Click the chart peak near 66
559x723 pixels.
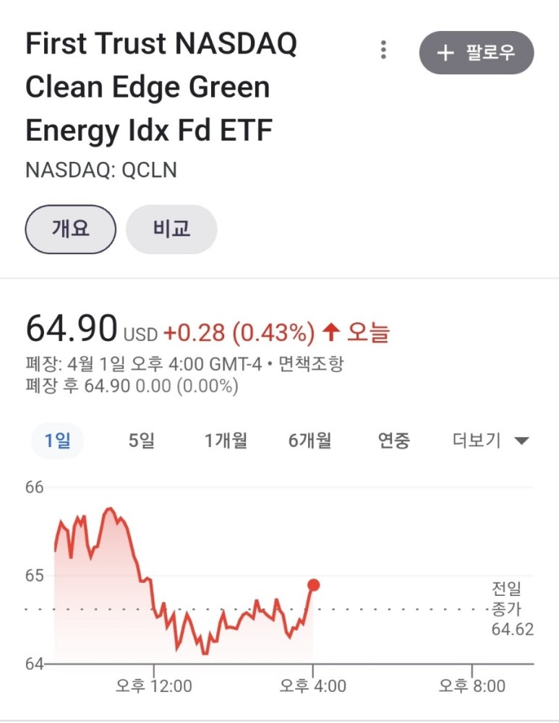[x=109, y=509]
